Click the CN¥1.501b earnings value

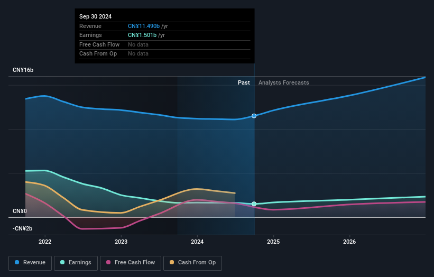[142, 35]
